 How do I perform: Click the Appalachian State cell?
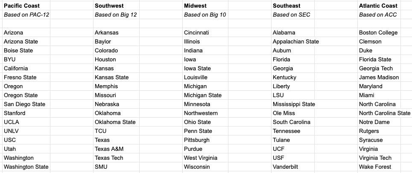click(296, 42)
